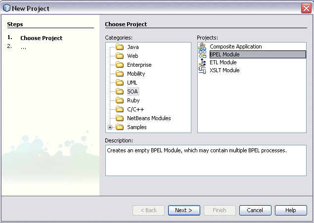Screen dimensions: 314x223
Task: Click the NetBeans Modules folder icon
Action: (120, 118)
